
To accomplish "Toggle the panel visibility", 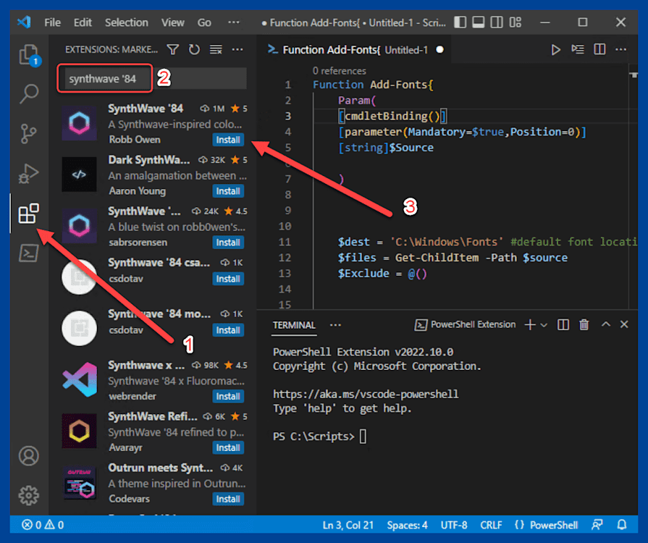I will (x=478, y=22).
